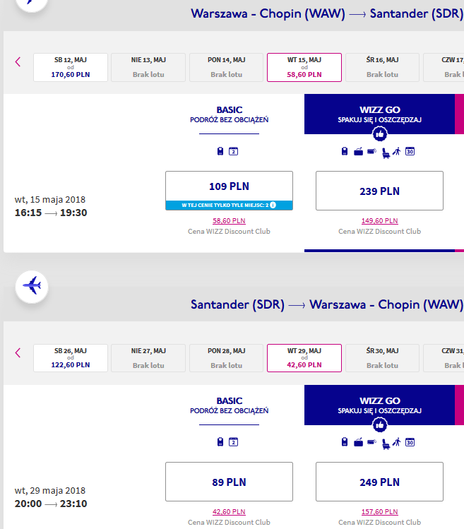This screenshot has height=529, width=464.
Task: Click return WIZZ GO priority boarding icon
Action: 397,442
